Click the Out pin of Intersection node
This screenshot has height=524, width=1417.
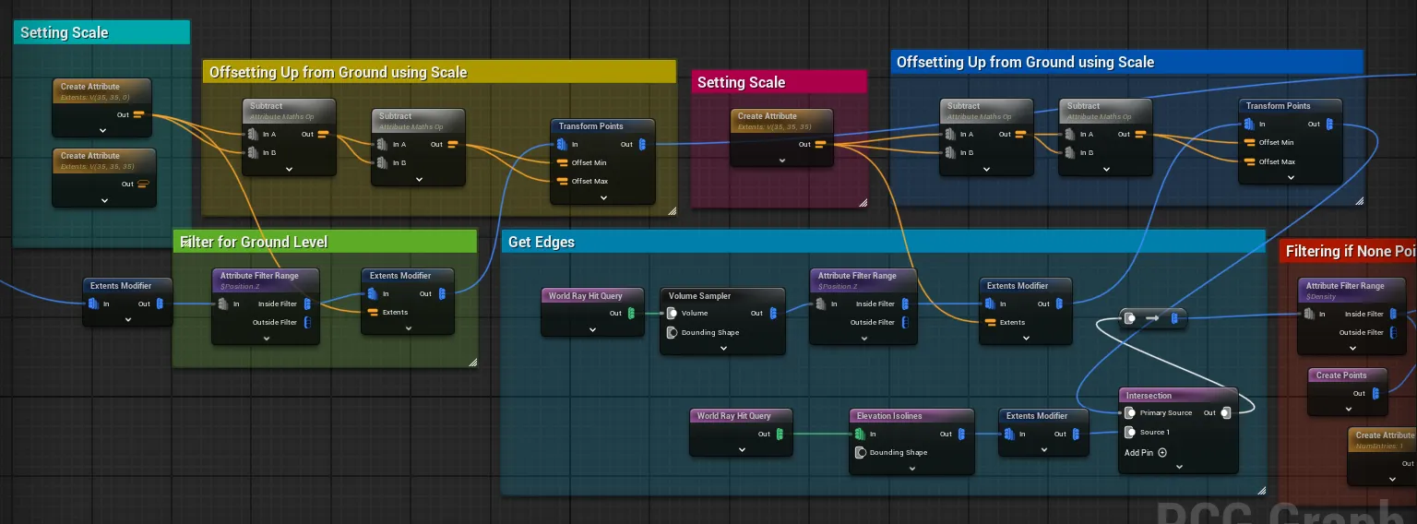tap(1226, 413)
